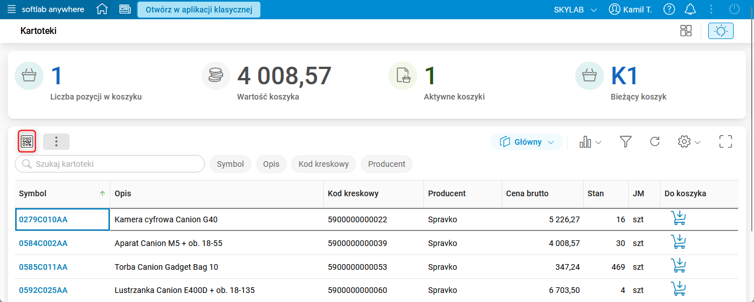
Task: Expand the bar chart options dropdown
Action: [x=590, y=142]
